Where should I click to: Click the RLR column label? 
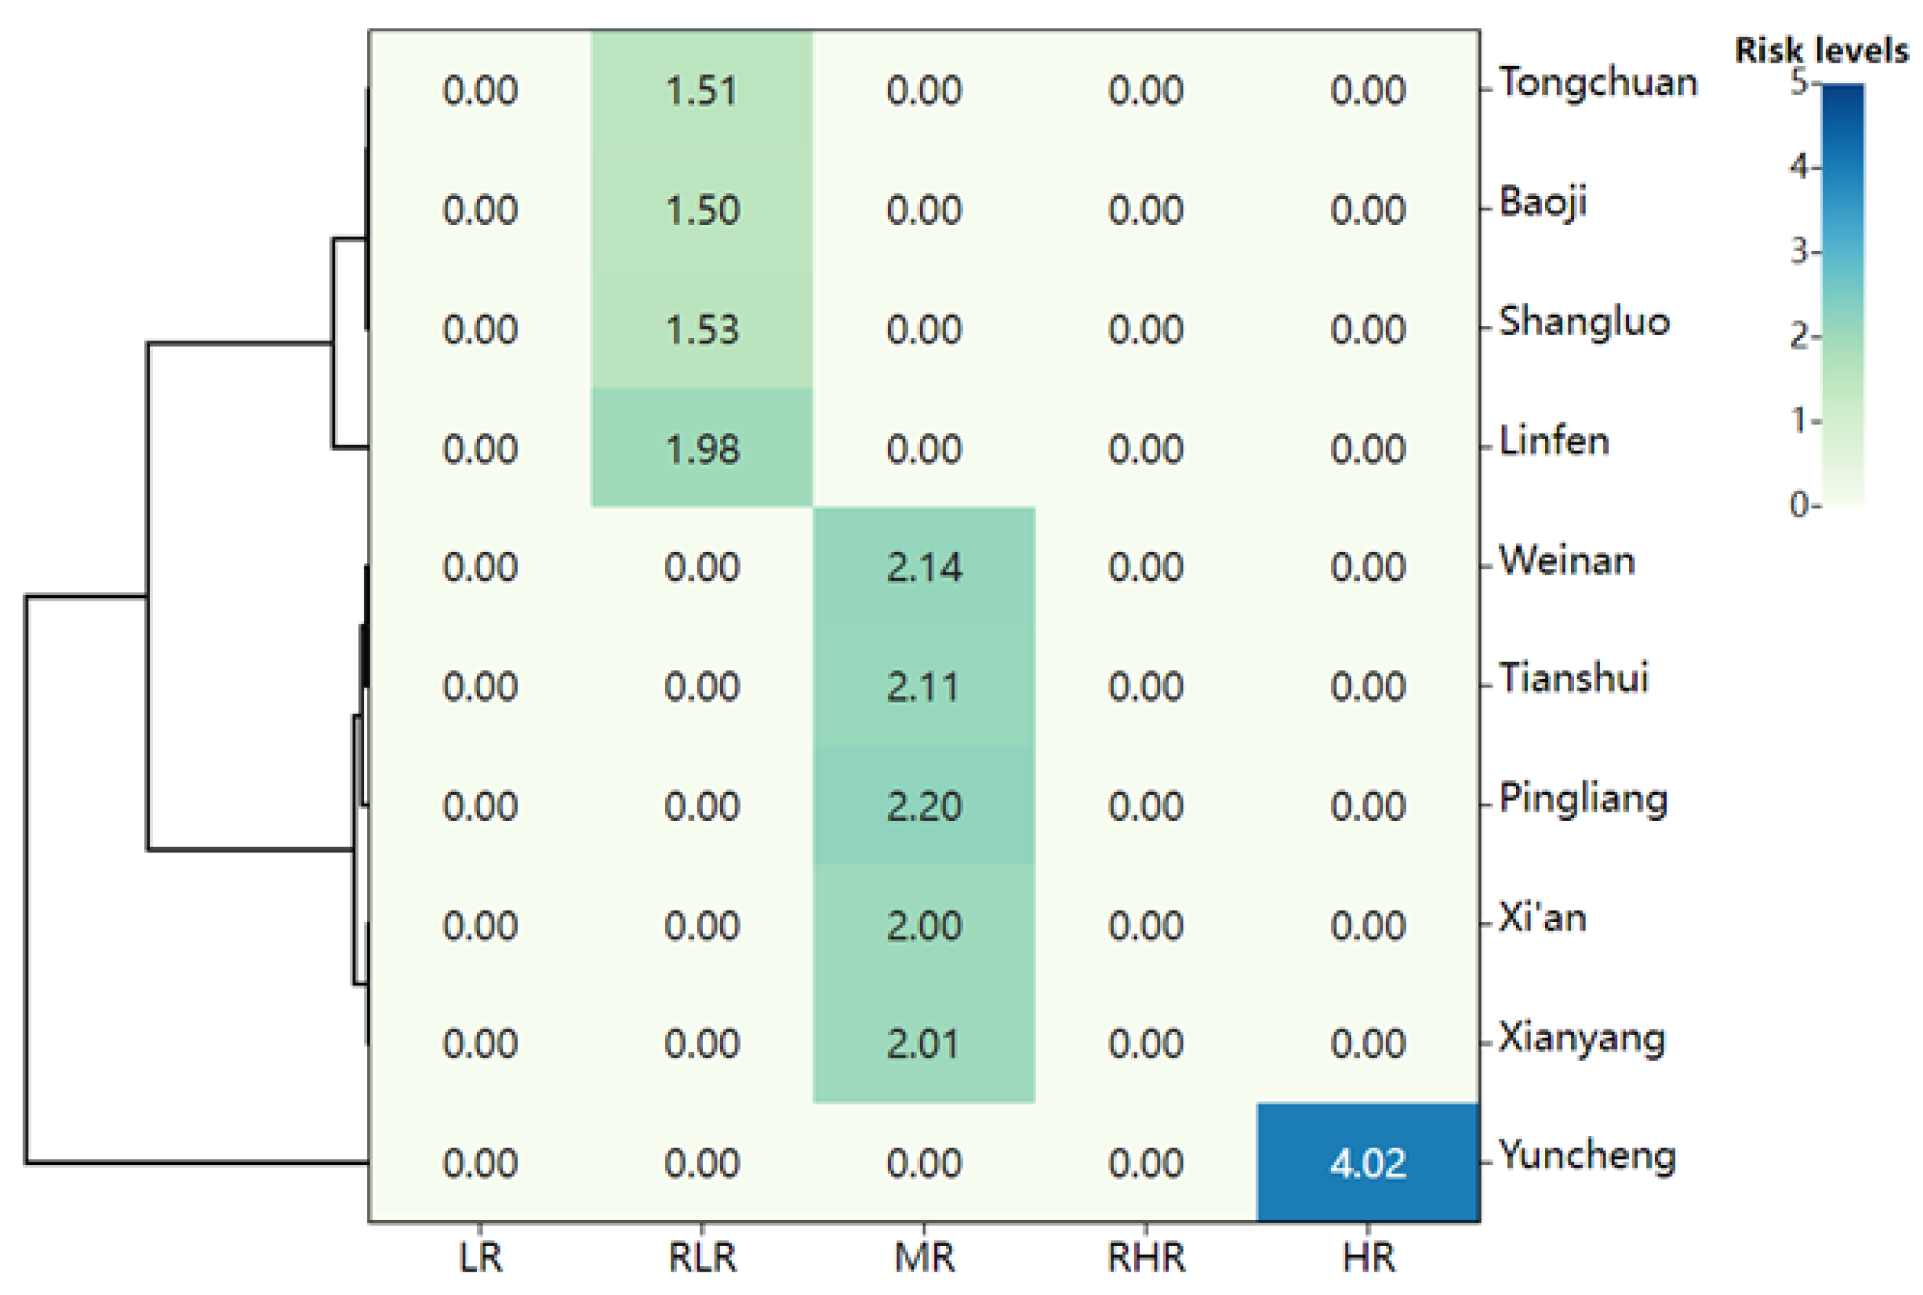pyautogui.click(x=702, y=1258)
